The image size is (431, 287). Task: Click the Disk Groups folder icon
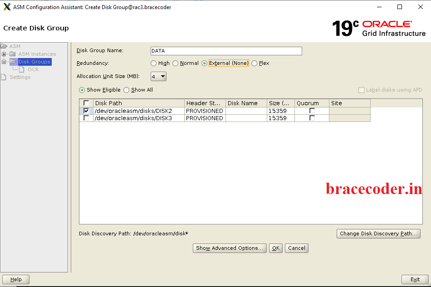13,62
